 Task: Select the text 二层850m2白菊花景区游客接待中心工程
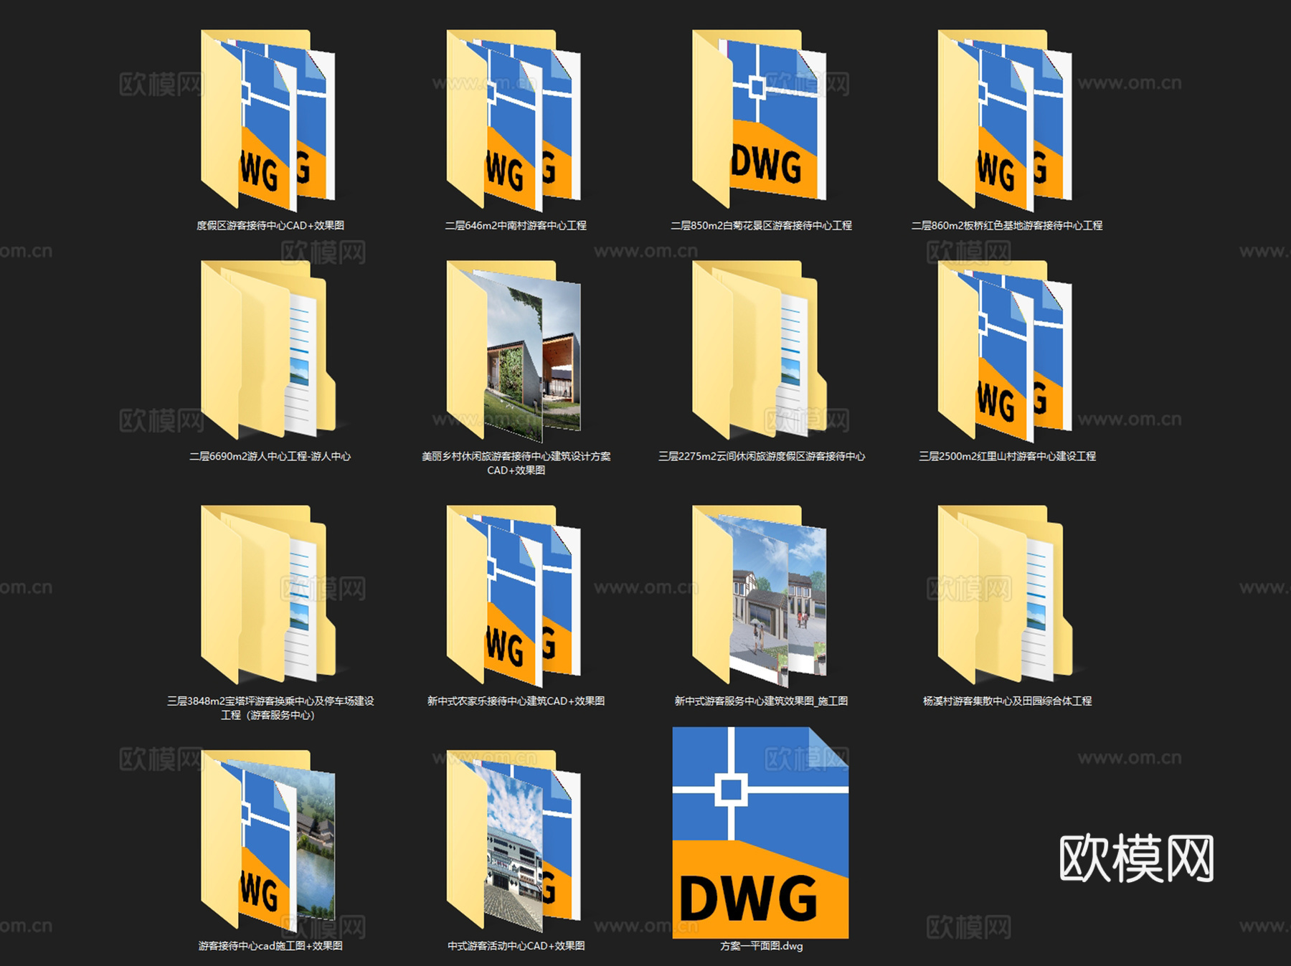pos(761,225)
